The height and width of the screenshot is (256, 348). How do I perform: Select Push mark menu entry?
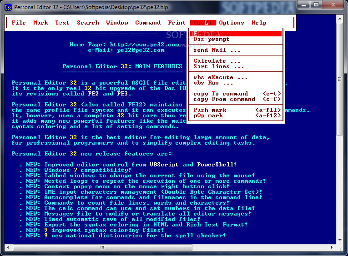coord(236,110)
